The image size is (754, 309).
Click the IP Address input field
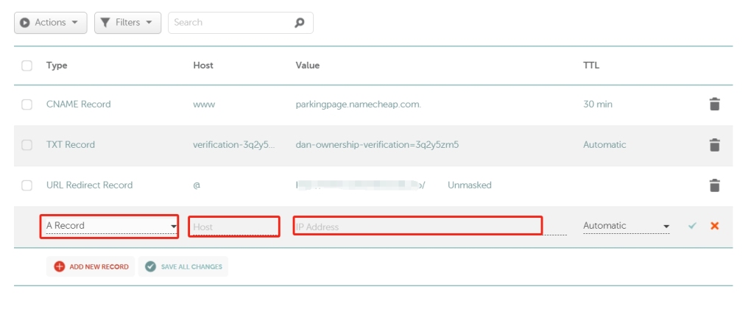417,226
